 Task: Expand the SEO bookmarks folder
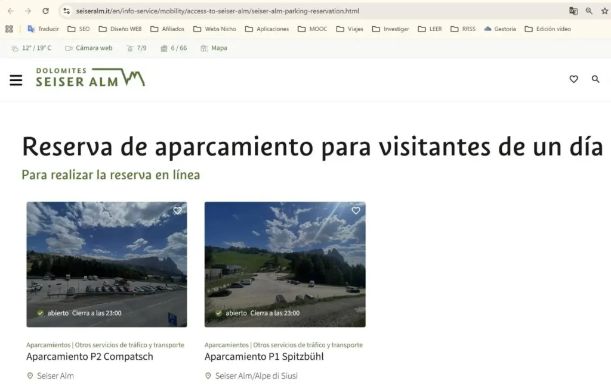point(79,29)
